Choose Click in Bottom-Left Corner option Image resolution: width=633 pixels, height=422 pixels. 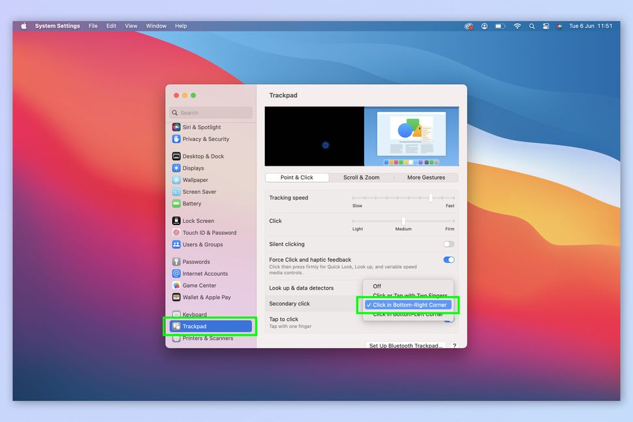(408, 314)
